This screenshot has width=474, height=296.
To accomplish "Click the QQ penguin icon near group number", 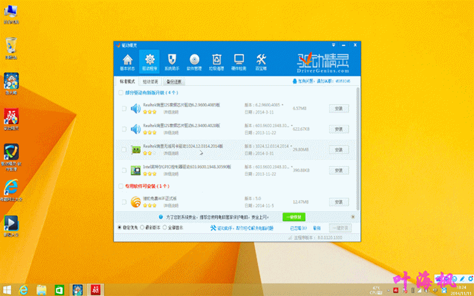I will [x=294, y=81].
